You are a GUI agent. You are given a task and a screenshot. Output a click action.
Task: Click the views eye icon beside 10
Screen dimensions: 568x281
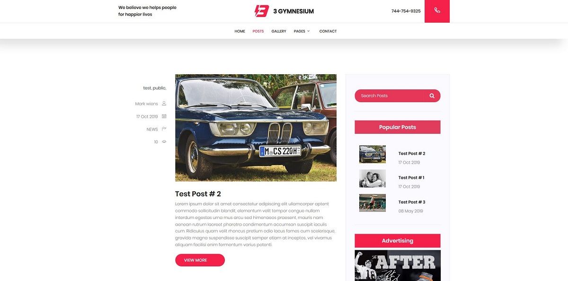164,141
